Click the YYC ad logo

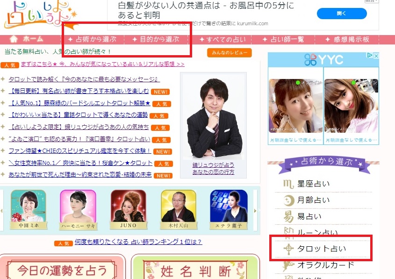[x=323, y=60]
